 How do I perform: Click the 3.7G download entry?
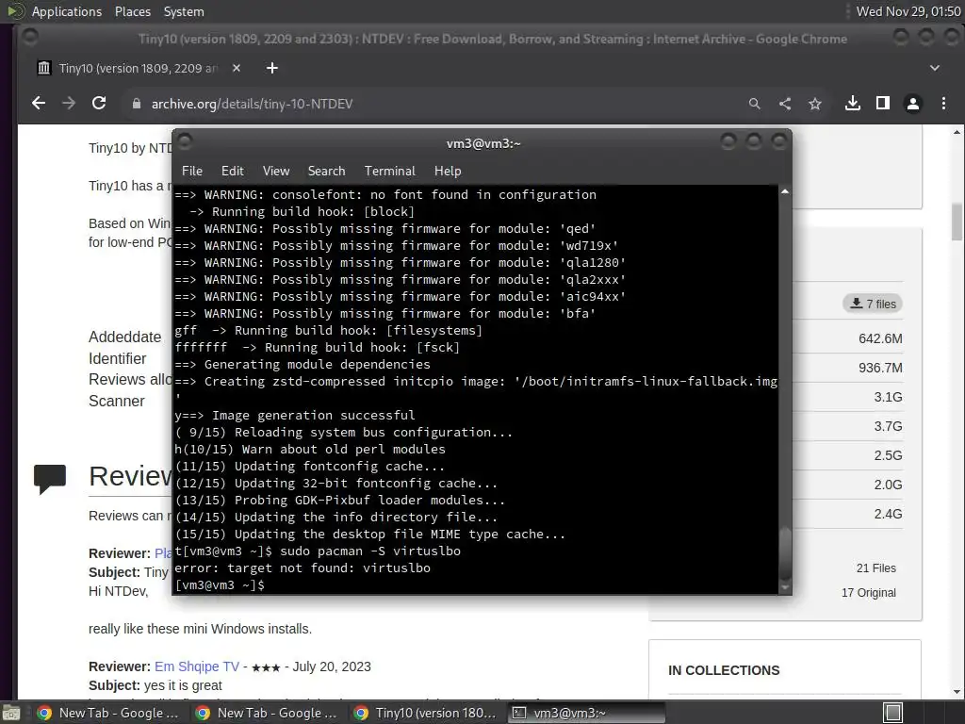click(x=888, y=426)
